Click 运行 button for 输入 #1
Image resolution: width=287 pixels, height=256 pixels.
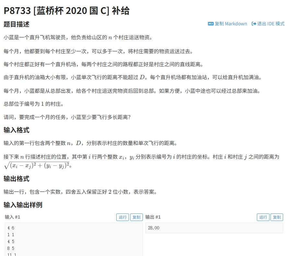(123, 217)
